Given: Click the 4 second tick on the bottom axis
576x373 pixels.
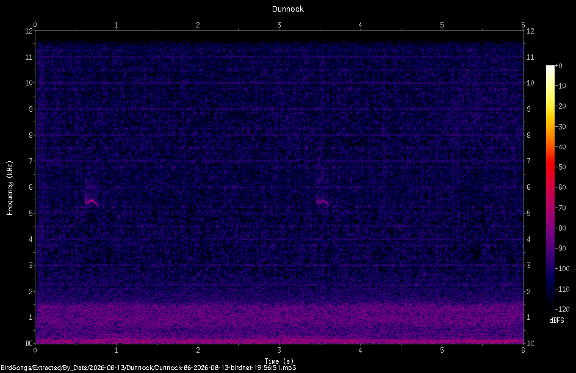Looking at the screenshot, I should [361, 350].
